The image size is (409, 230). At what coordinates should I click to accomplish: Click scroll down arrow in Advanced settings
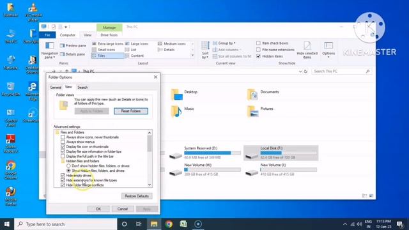[x=150, y=185]
